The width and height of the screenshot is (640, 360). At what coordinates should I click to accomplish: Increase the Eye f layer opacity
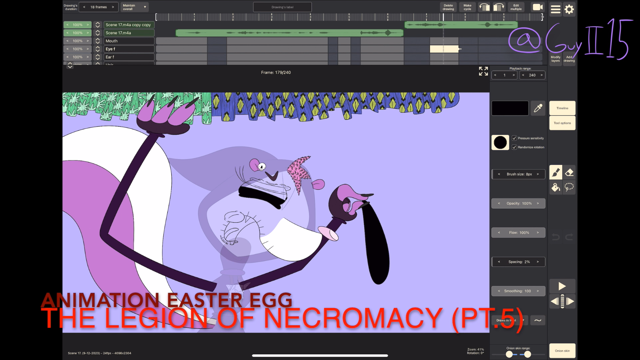click(x=88, y=49)
